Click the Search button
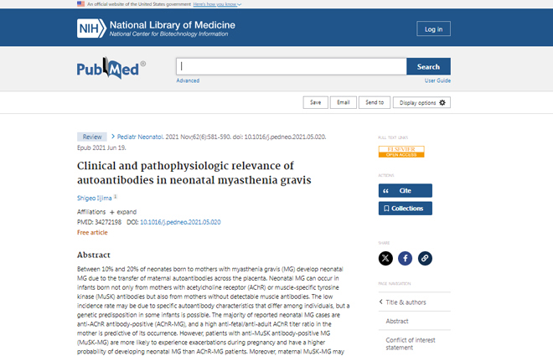Screen dimensions: 553x356 pos(428,67)
